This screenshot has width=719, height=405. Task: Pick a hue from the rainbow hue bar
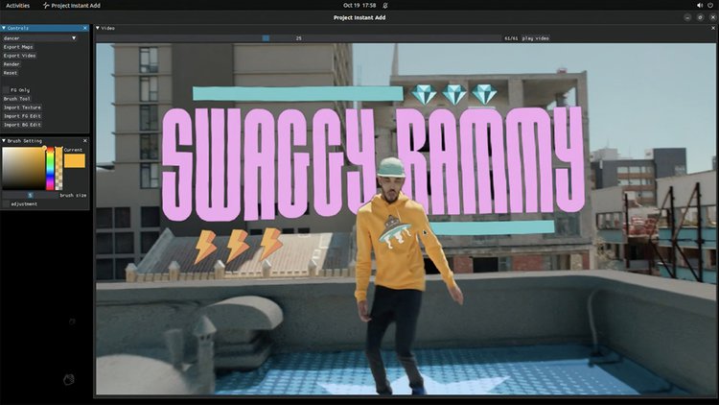pyautogui.click(x=51, y=170)
